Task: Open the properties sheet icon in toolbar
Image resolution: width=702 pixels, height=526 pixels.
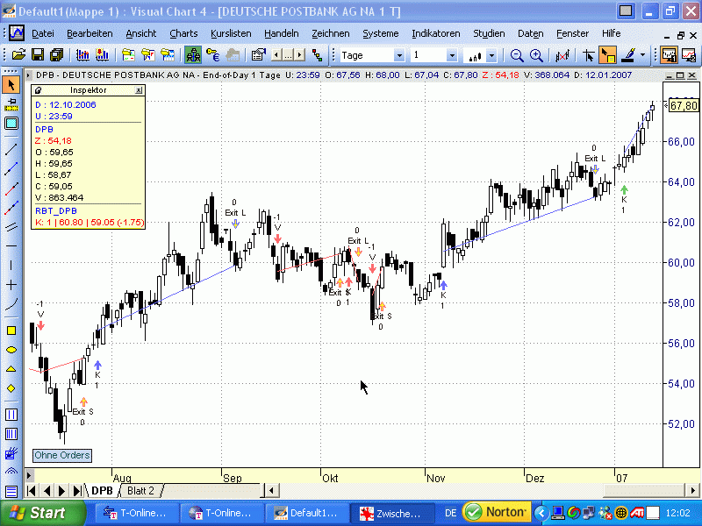Action: tap(258, 55)
